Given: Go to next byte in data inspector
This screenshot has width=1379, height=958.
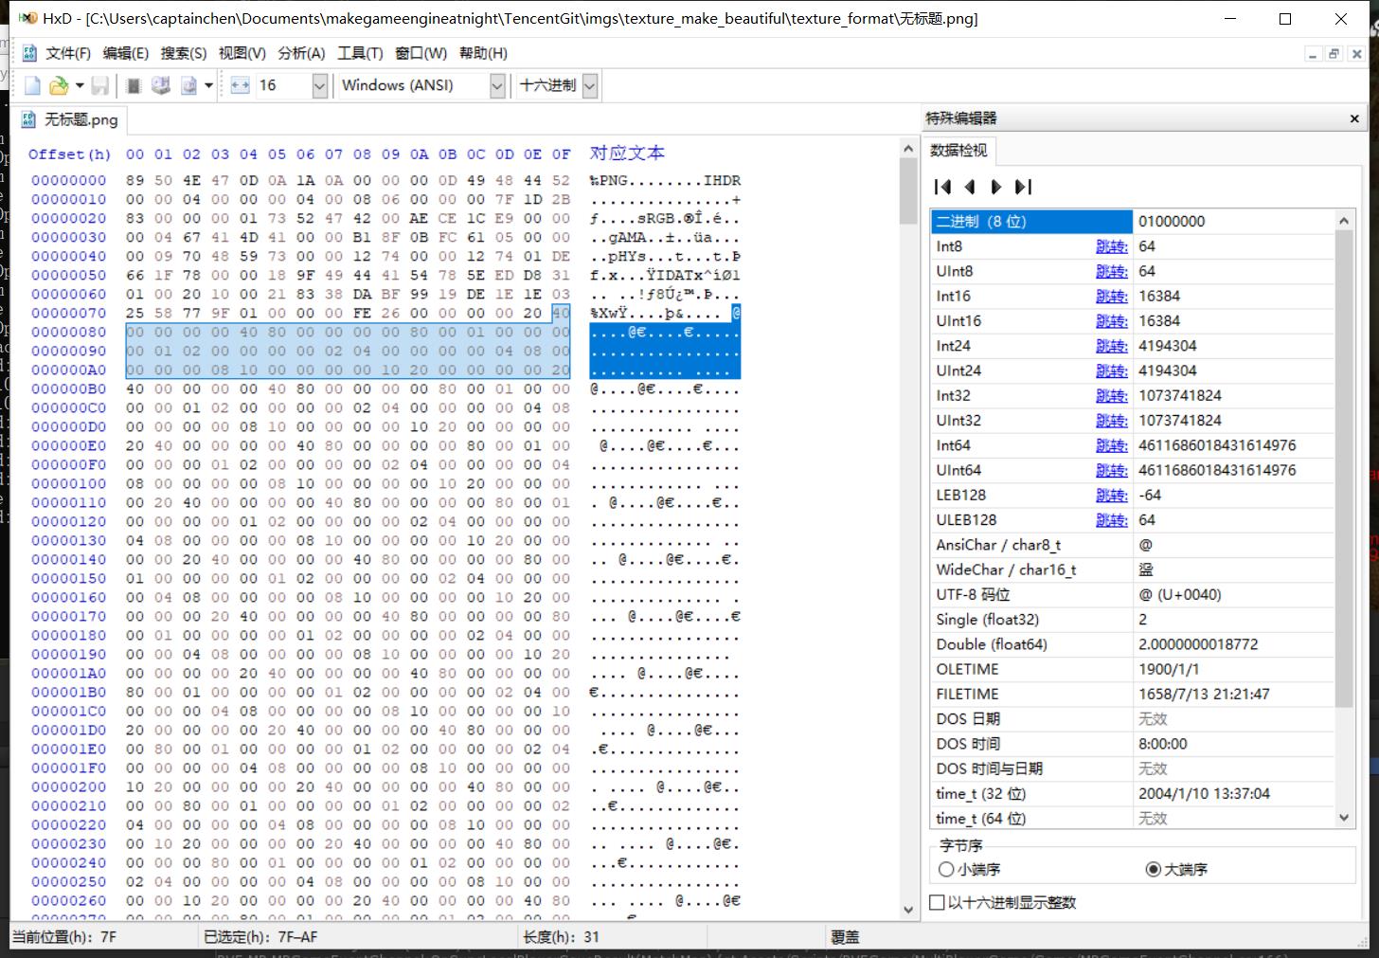Looking at the screenshot, I should click(x=995, y=187).
